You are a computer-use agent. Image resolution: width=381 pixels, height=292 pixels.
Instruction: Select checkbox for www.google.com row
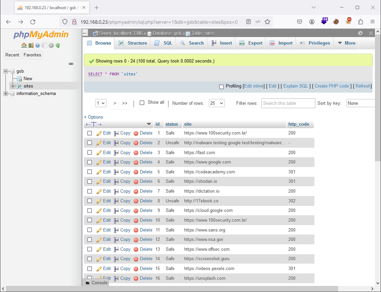coord(90,162)
